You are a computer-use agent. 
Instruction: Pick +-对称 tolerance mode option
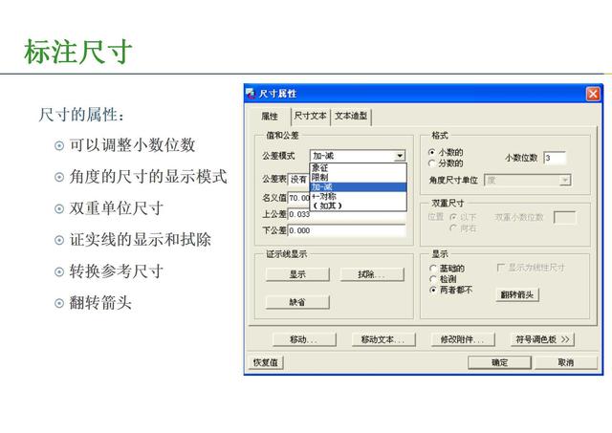pyautogui.click(x=358, y=196)
